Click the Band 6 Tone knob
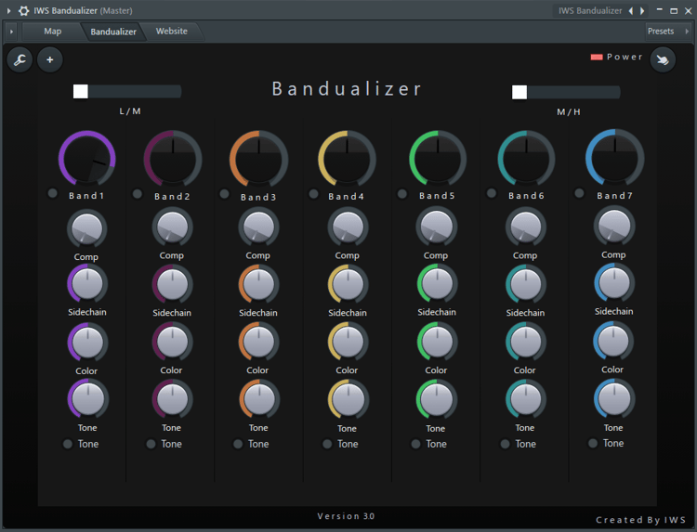Viewport: 697px width, 532px height. pos(526,399)
